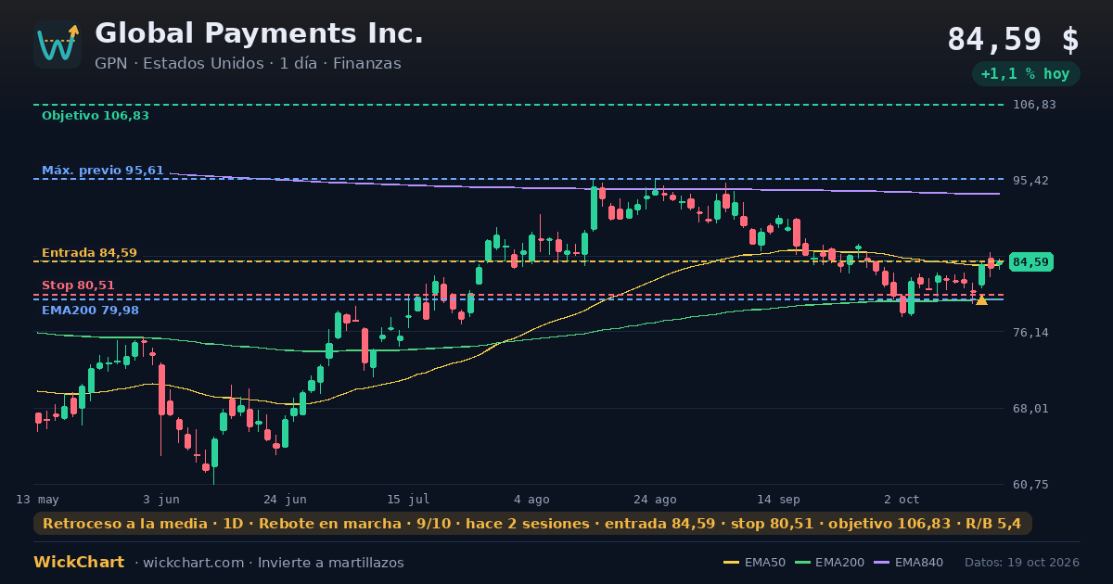Select the EMA50 legend entry

754,563
